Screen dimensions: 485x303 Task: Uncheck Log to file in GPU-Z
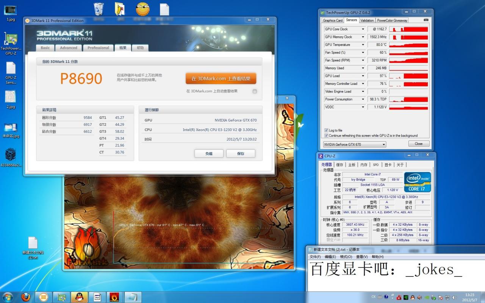coord(326,130)
